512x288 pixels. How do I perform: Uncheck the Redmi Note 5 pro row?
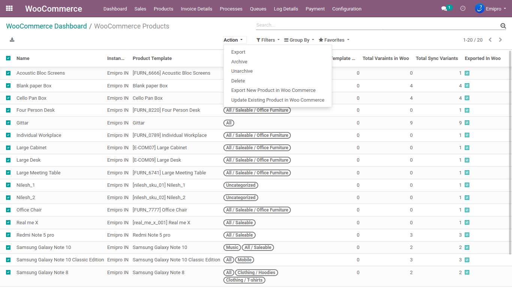click(x=8, y=235)
